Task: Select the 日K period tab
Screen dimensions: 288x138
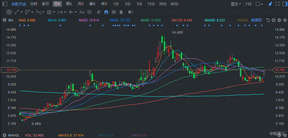Action: [57, 4]
